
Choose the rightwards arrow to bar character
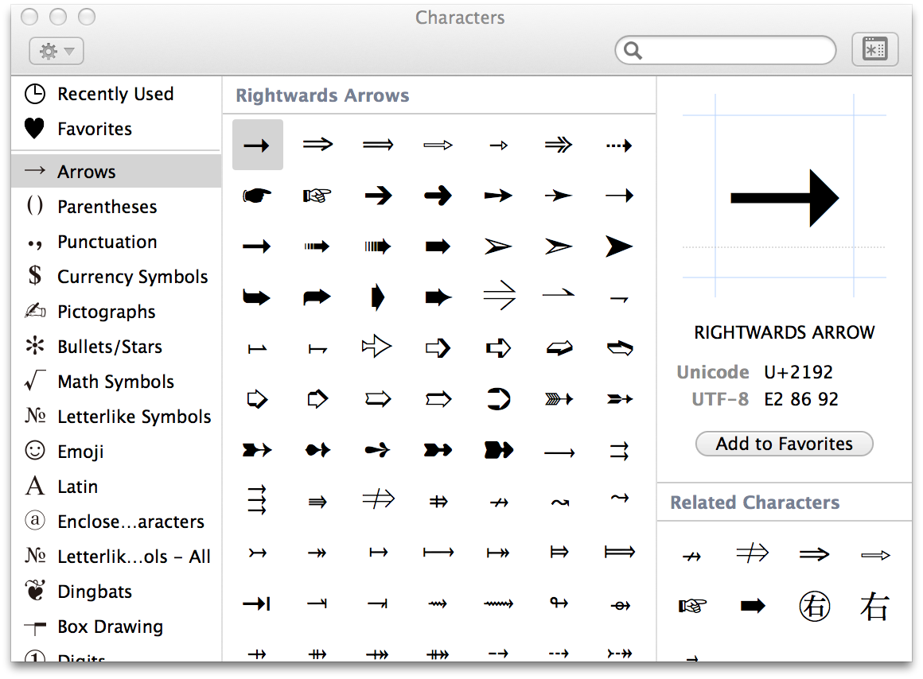[x=257, y=605]
